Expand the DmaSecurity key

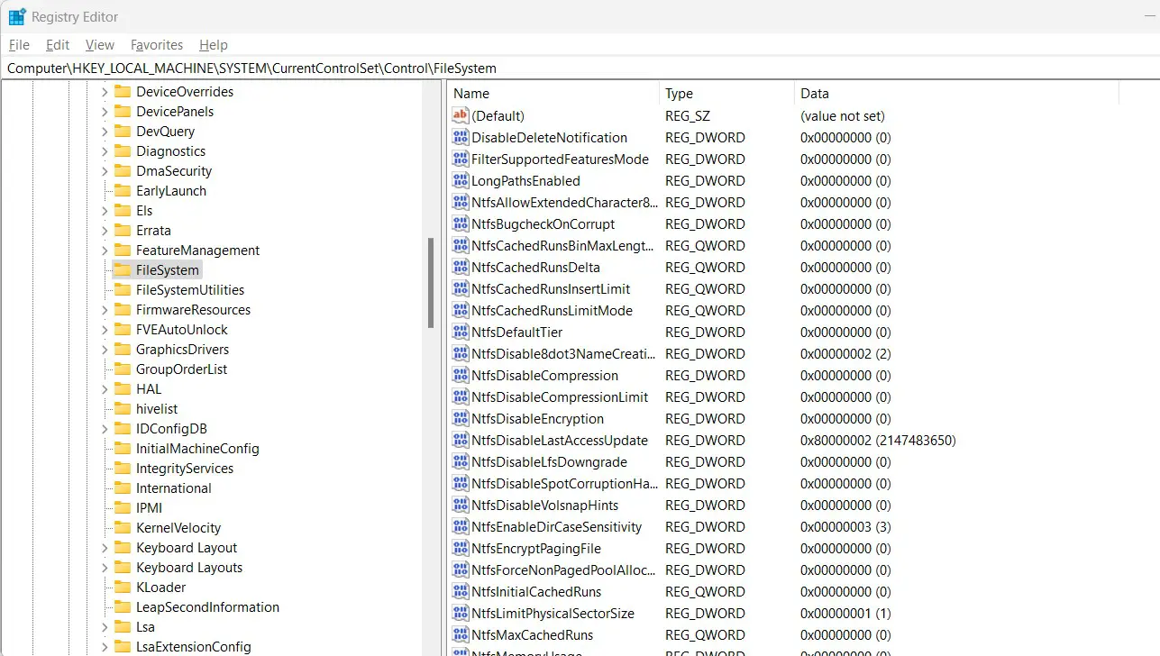[104, 171]
